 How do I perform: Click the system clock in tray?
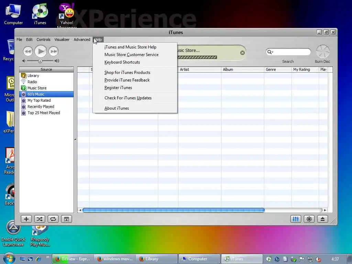(335, 259)
